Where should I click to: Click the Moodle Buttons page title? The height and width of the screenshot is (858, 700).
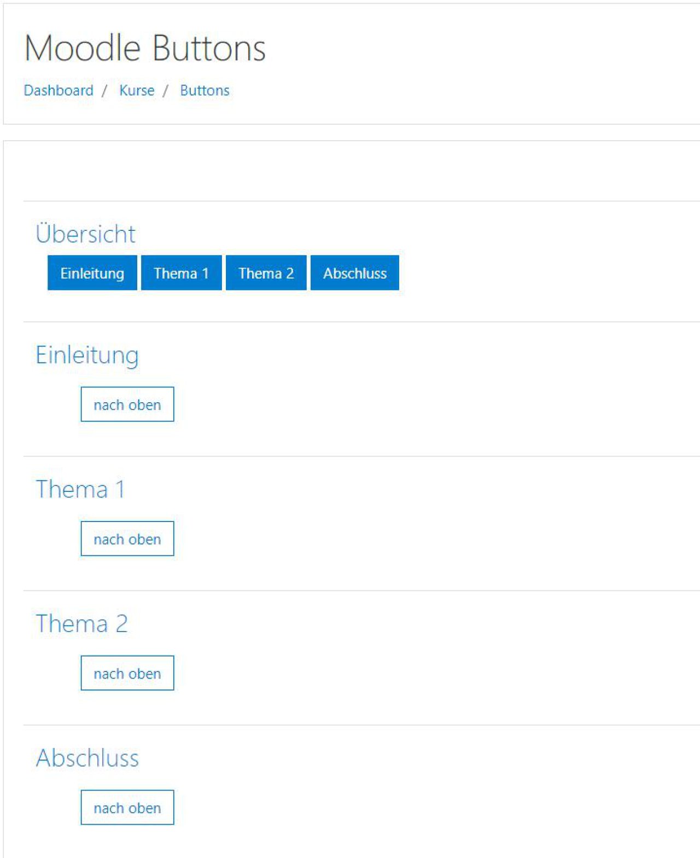145,48
